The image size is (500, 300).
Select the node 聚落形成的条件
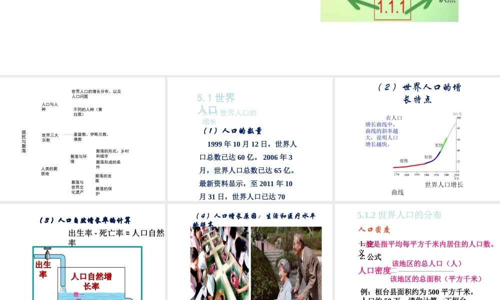(x=108, y=164)
